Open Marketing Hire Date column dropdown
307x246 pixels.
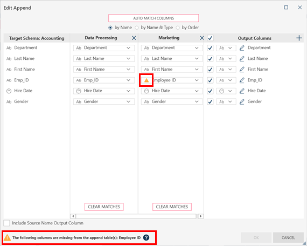[172, 91]
